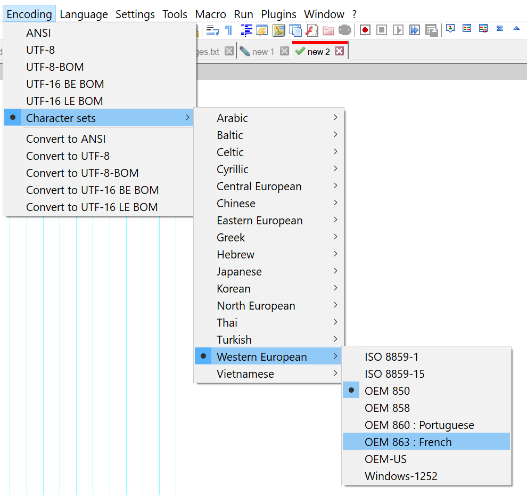Click Save Recorded Macro icon

(431, 30)
